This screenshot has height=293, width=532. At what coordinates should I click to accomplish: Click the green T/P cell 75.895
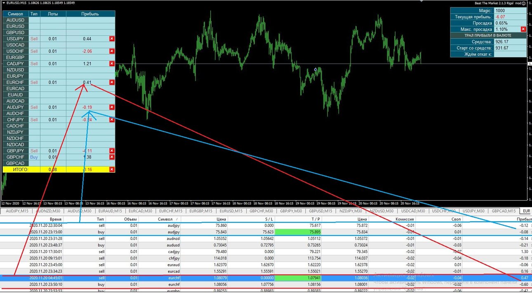(x=298, y=232)
